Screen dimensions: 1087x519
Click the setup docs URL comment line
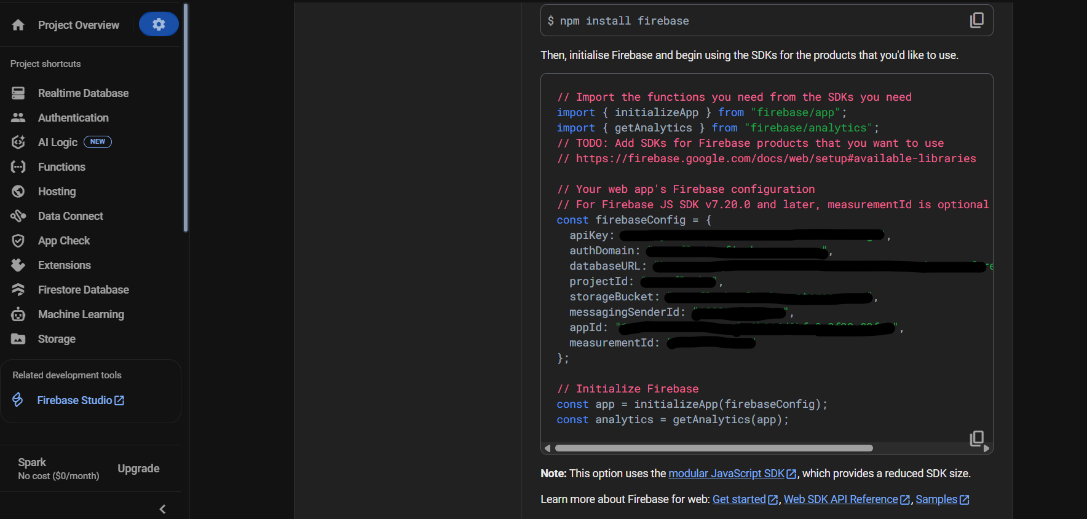point(767,158)
